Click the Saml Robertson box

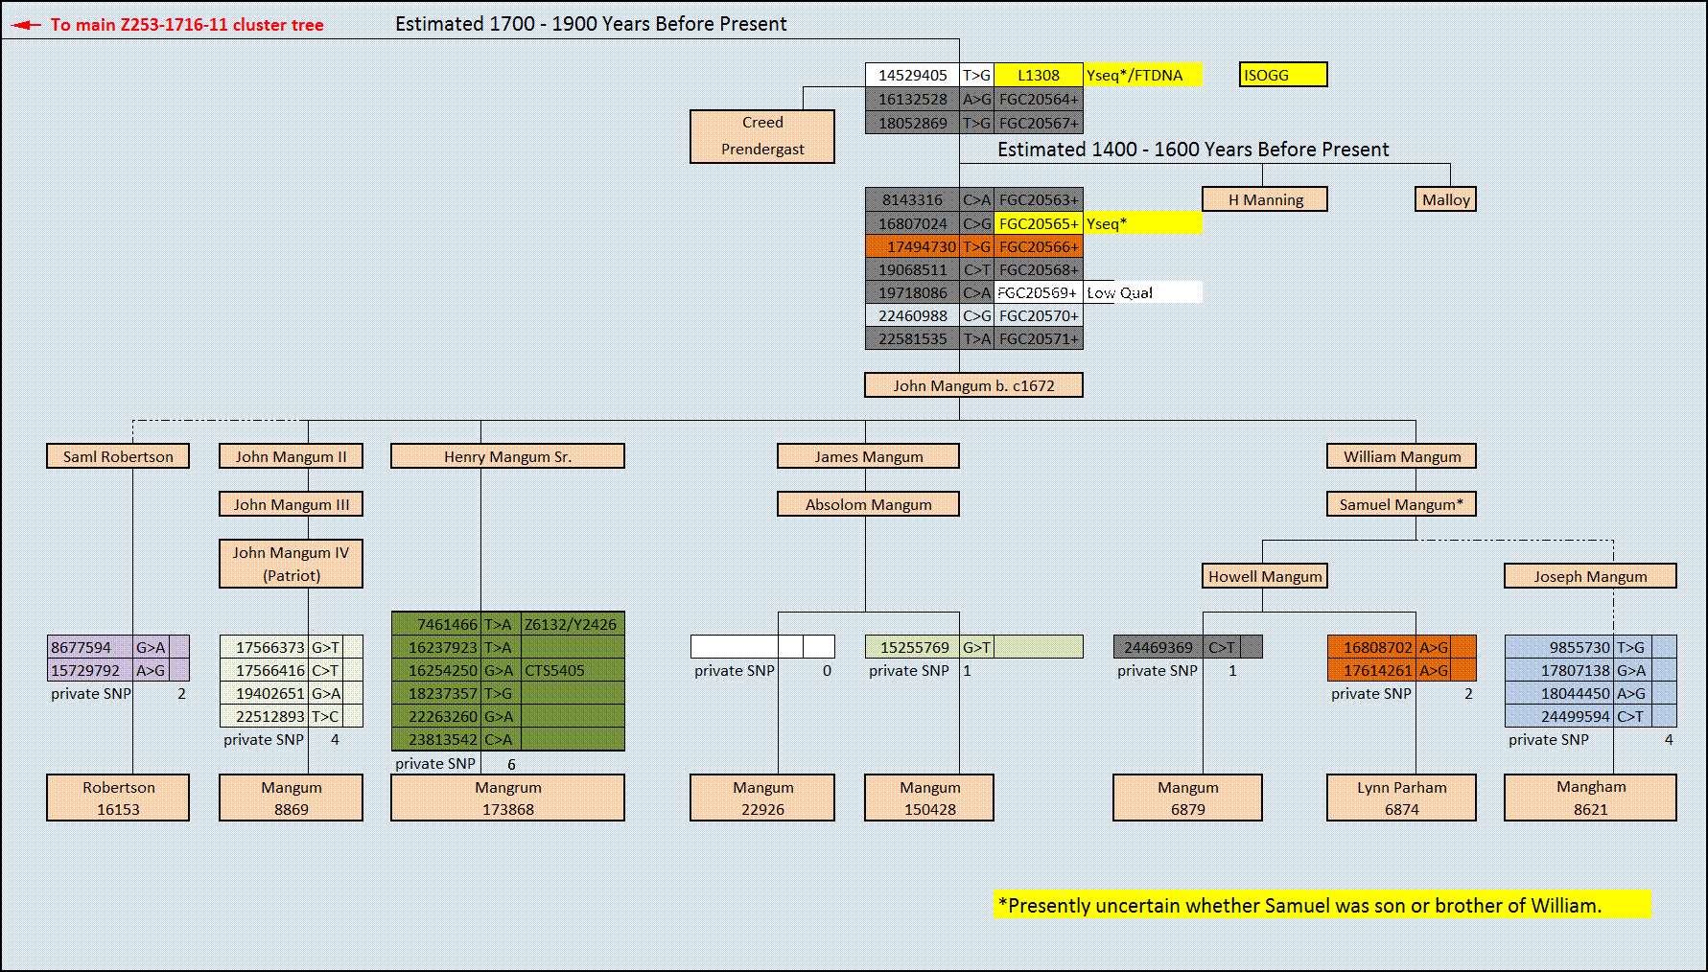tap(118, 456)
